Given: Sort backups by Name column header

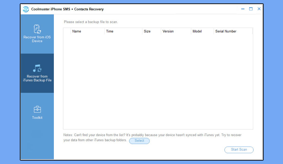Looking at the screenshot, I should [87, 31].
